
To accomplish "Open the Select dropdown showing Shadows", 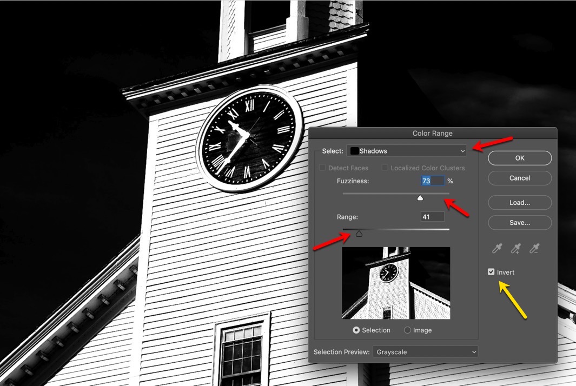I will click(x=407, y=151).
